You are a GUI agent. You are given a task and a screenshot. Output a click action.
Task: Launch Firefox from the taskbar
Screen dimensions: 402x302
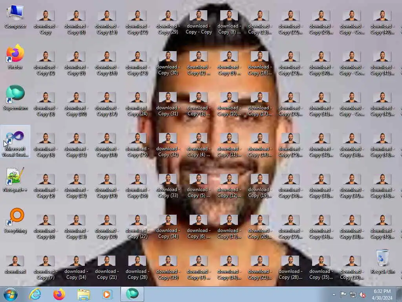pos(59,294)
